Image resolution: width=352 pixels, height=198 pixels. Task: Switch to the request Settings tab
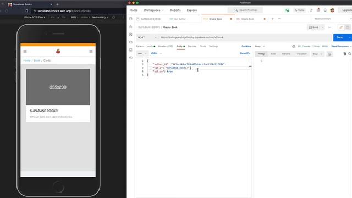coord(213,46)
